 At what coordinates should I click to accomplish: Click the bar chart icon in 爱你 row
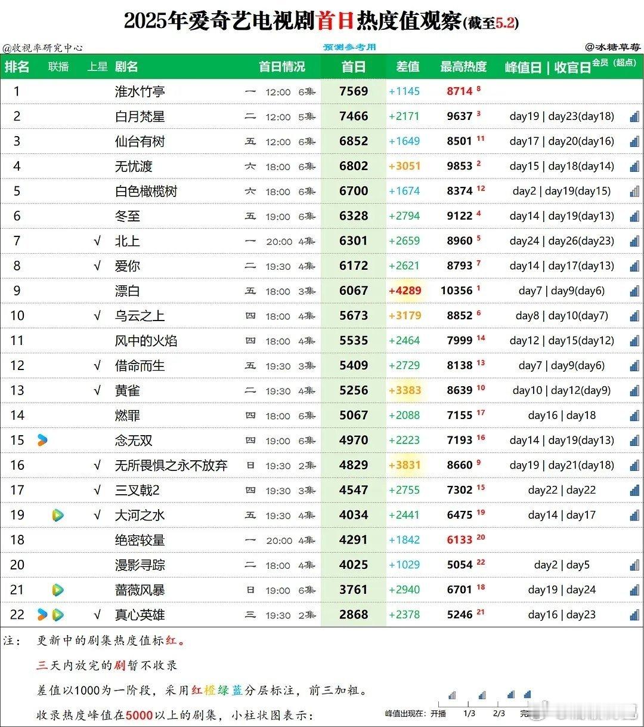[634, 266]
